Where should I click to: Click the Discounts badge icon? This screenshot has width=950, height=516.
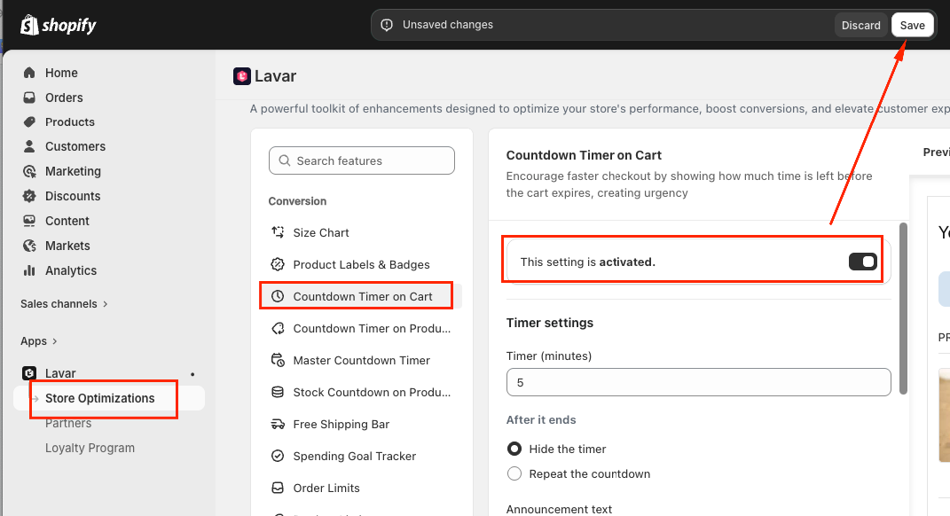coord(29,196)
